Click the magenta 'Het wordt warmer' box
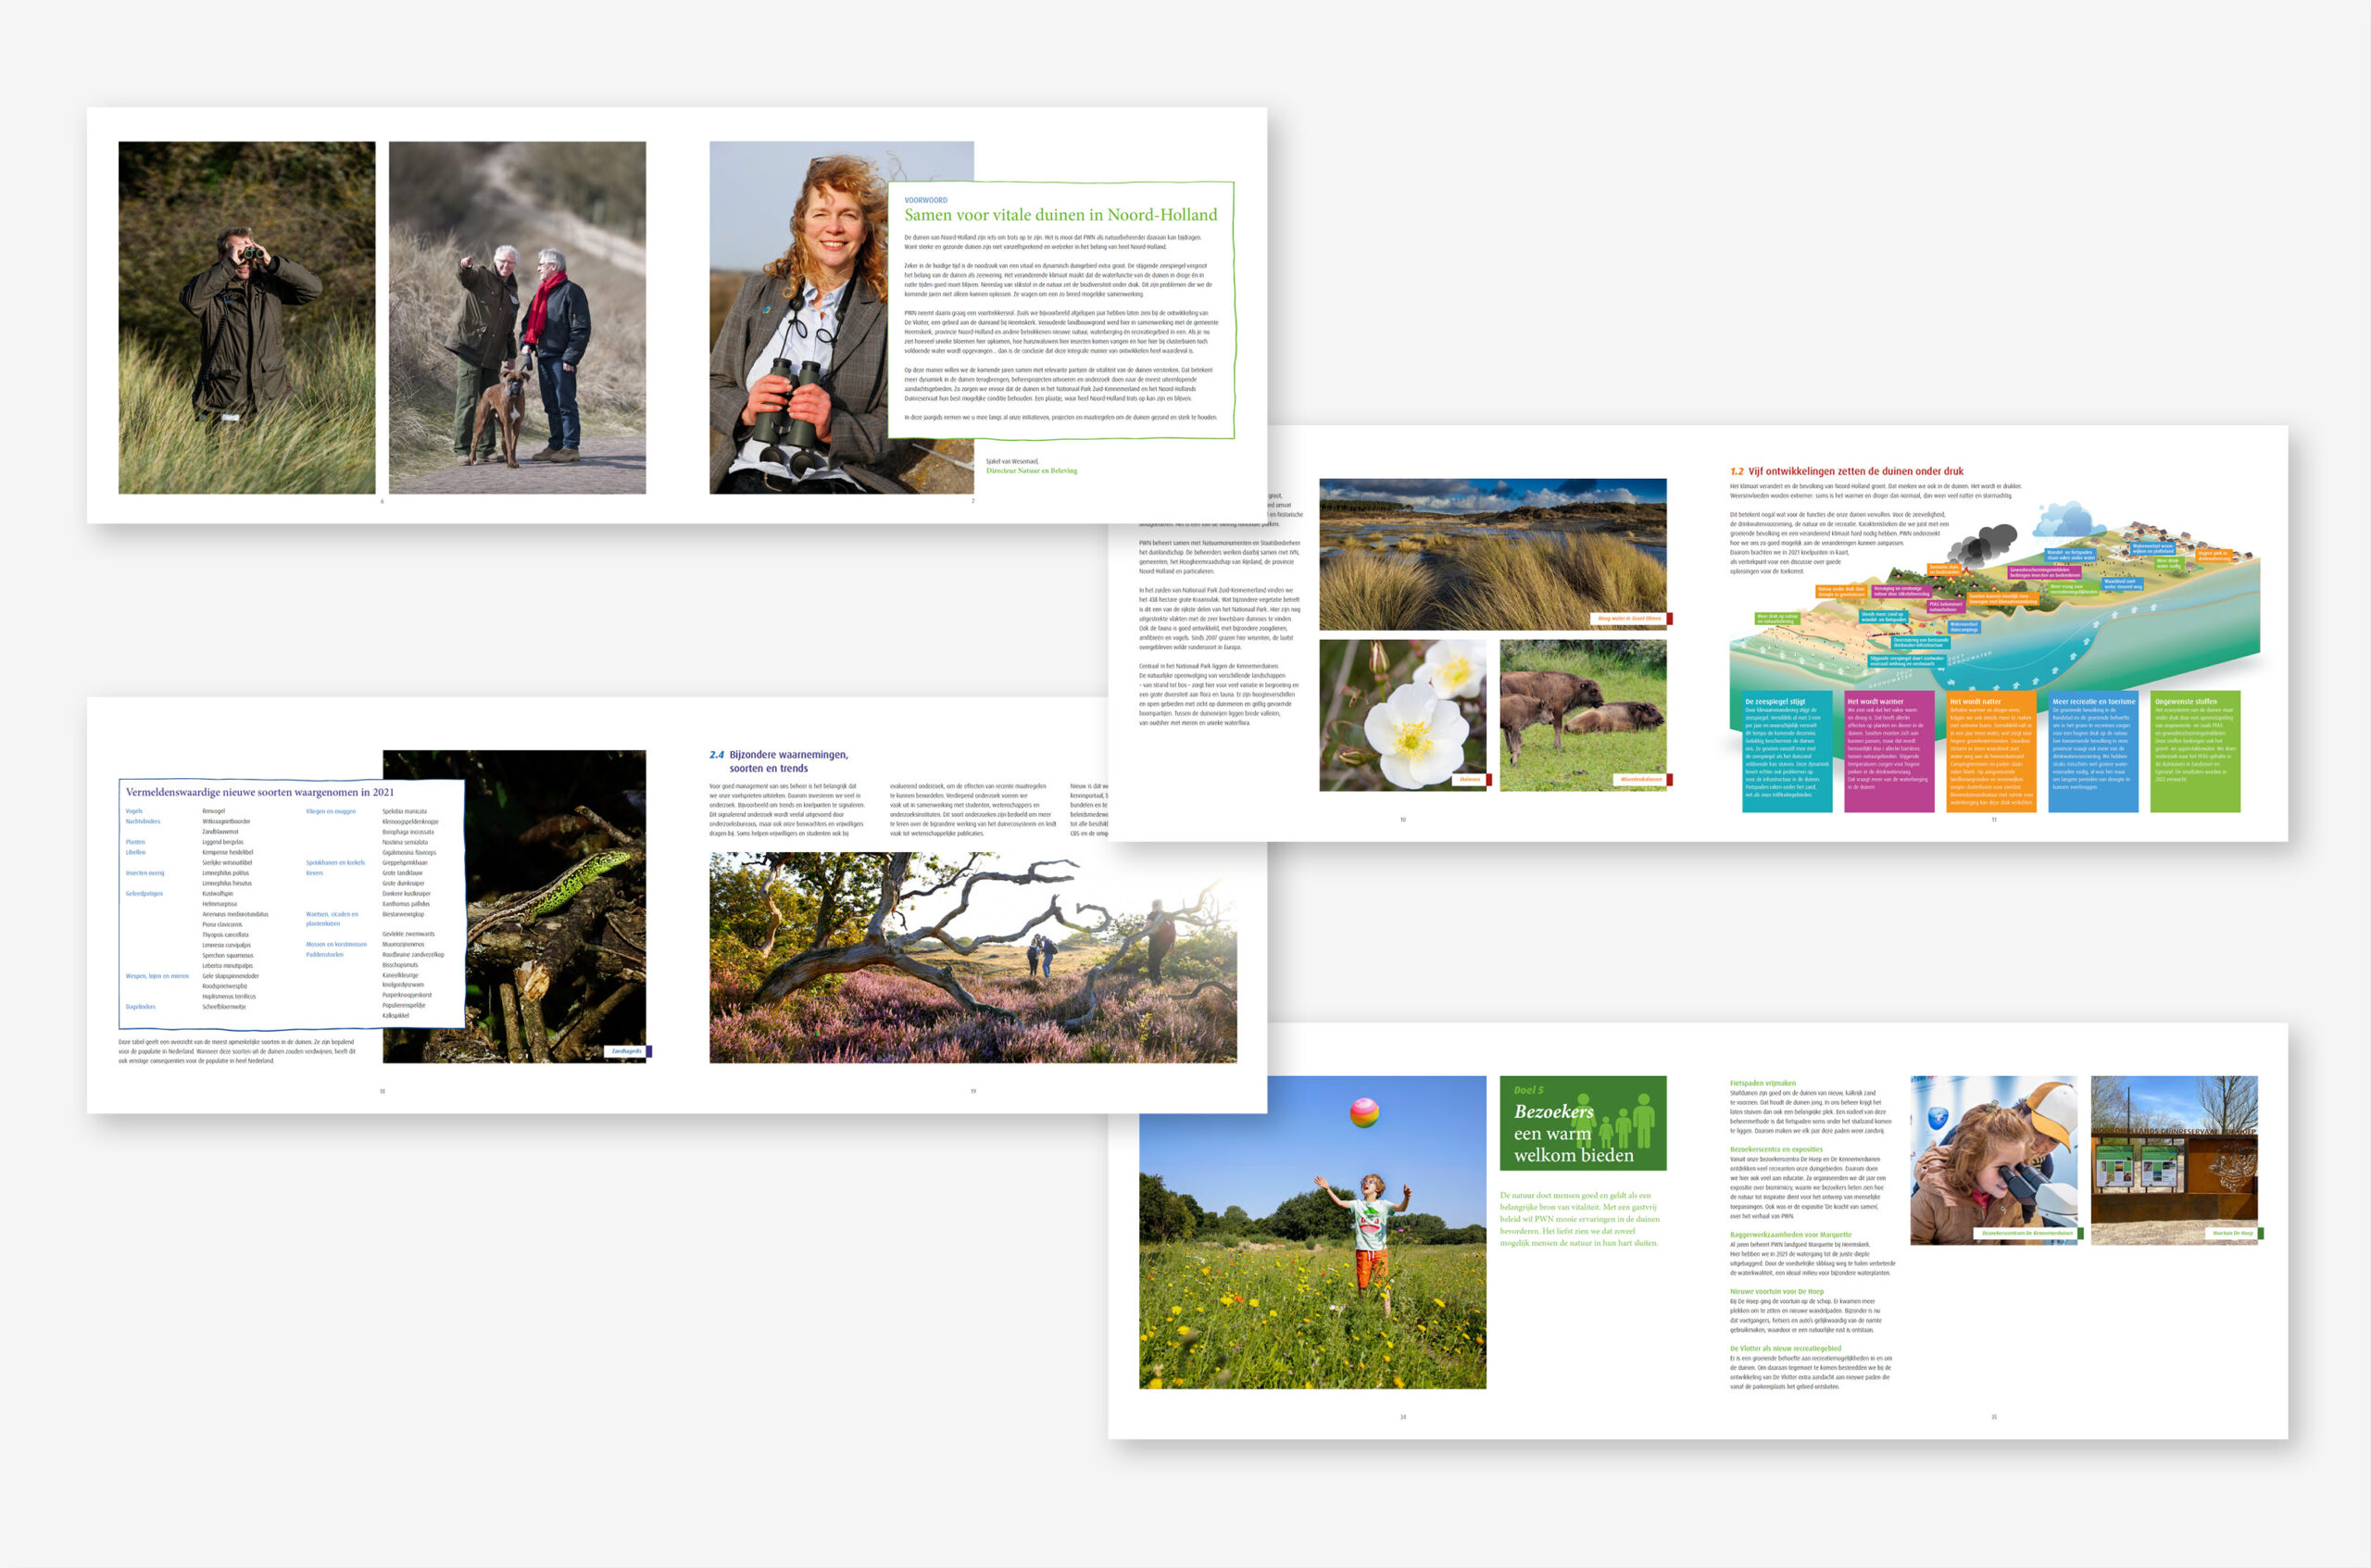The height and width of the screenshot is (1568, 2371). pyautogui.click(x=1888, y=750)
